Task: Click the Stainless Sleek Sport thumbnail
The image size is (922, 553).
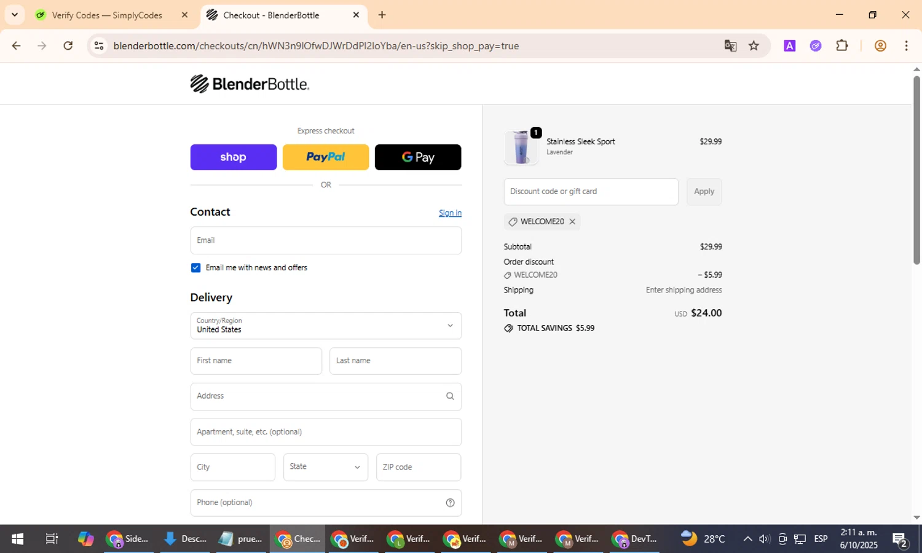Action: (x=521, y=147)
